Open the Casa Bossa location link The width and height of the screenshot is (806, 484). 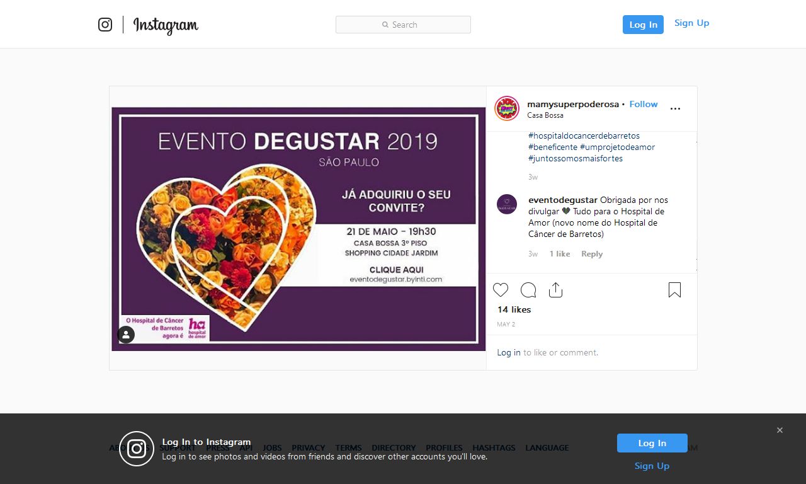pyautogui.click(x=545, y=115)
